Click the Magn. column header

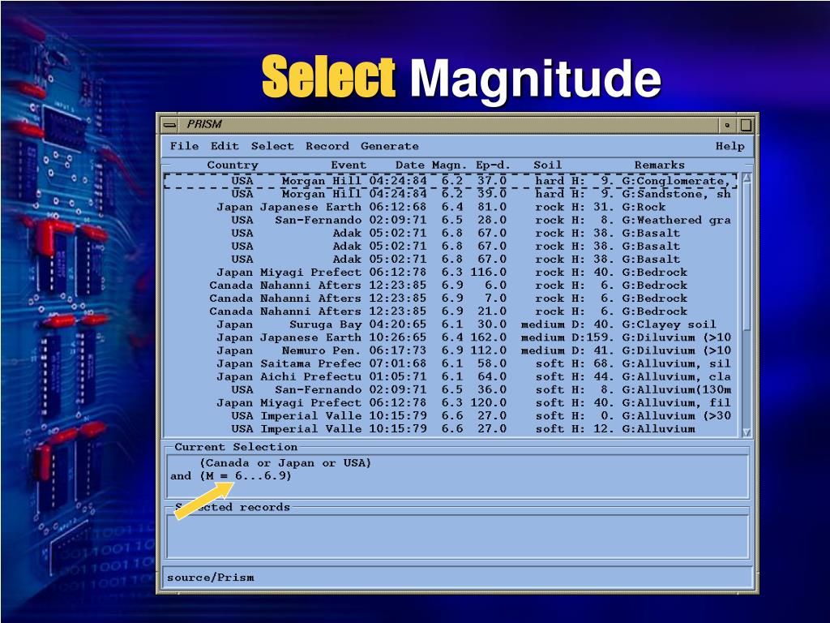(x=449, y=165)
